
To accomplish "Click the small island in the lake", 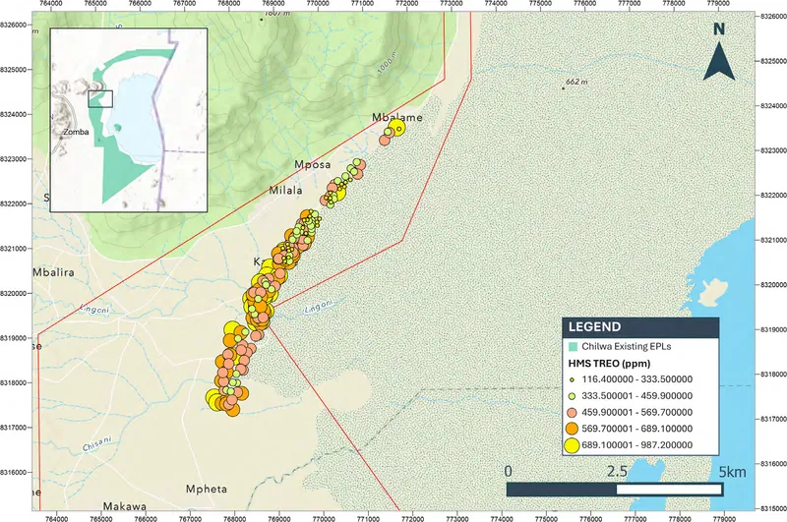I will click(712, 293).
